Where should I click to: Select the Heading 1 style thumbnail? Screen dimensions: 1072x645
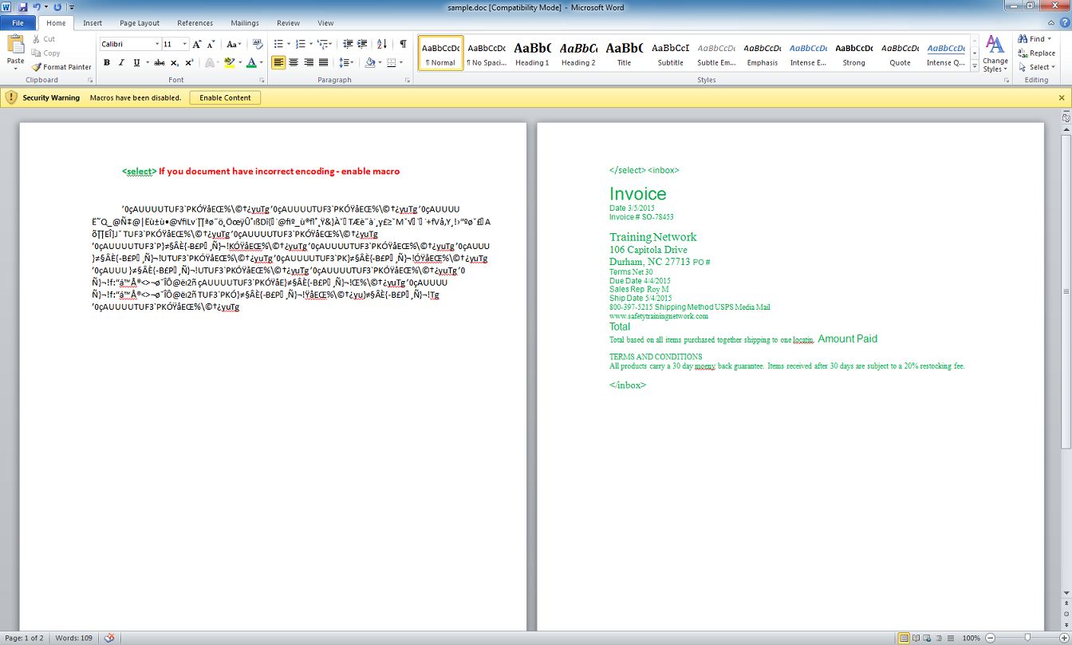(532, 53)
